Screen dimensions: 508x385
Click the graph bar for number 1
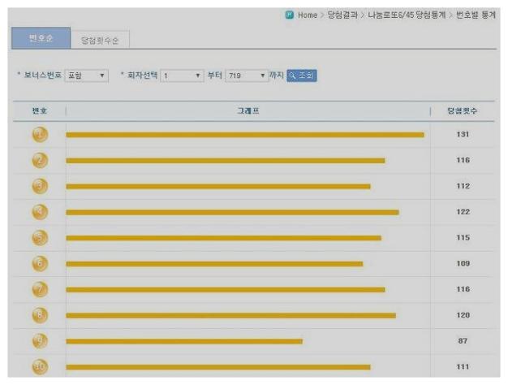click(x=245, y=135)
